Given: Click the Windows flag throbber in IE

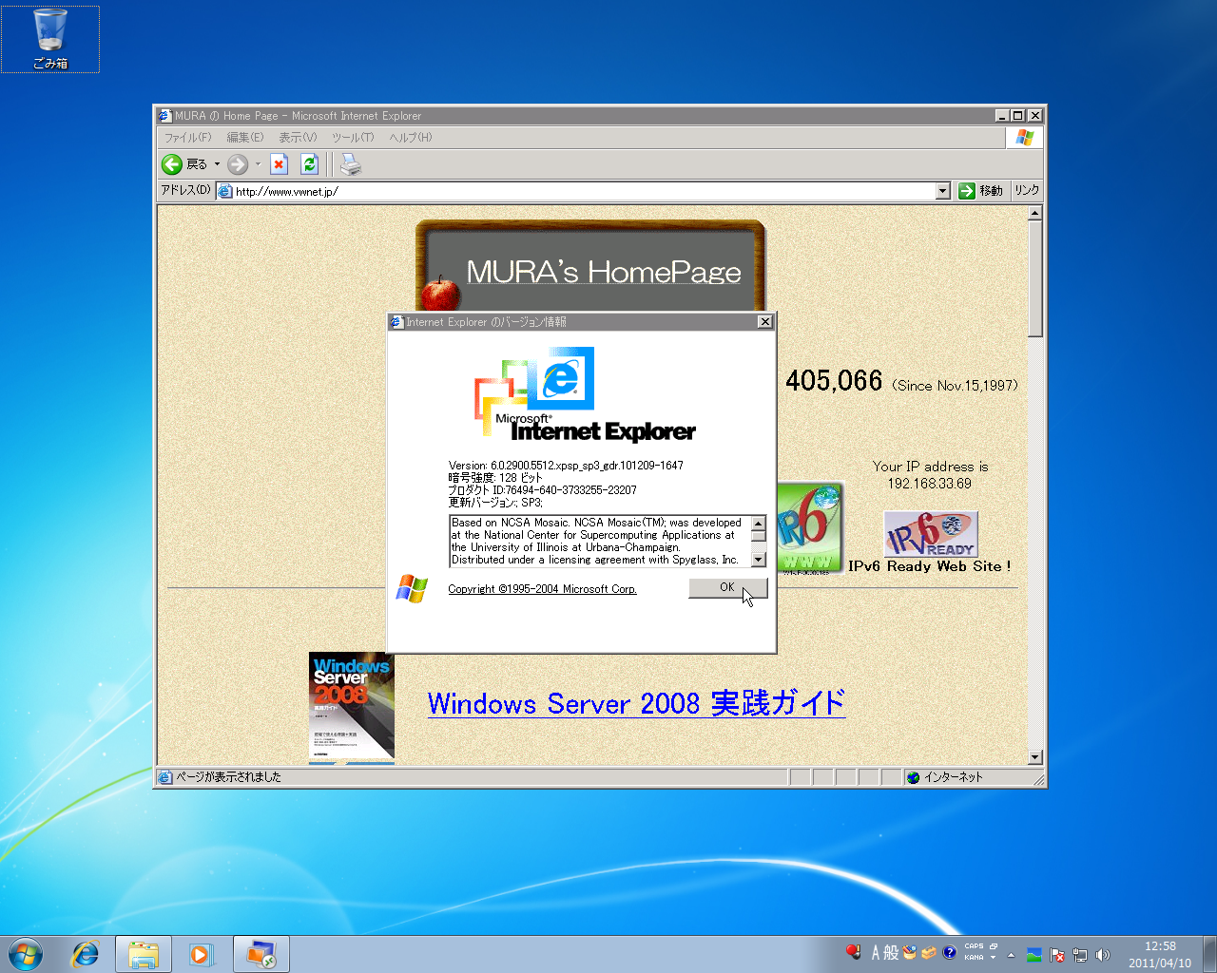Looking at the screenshot, I should (x=1024, y=138).
